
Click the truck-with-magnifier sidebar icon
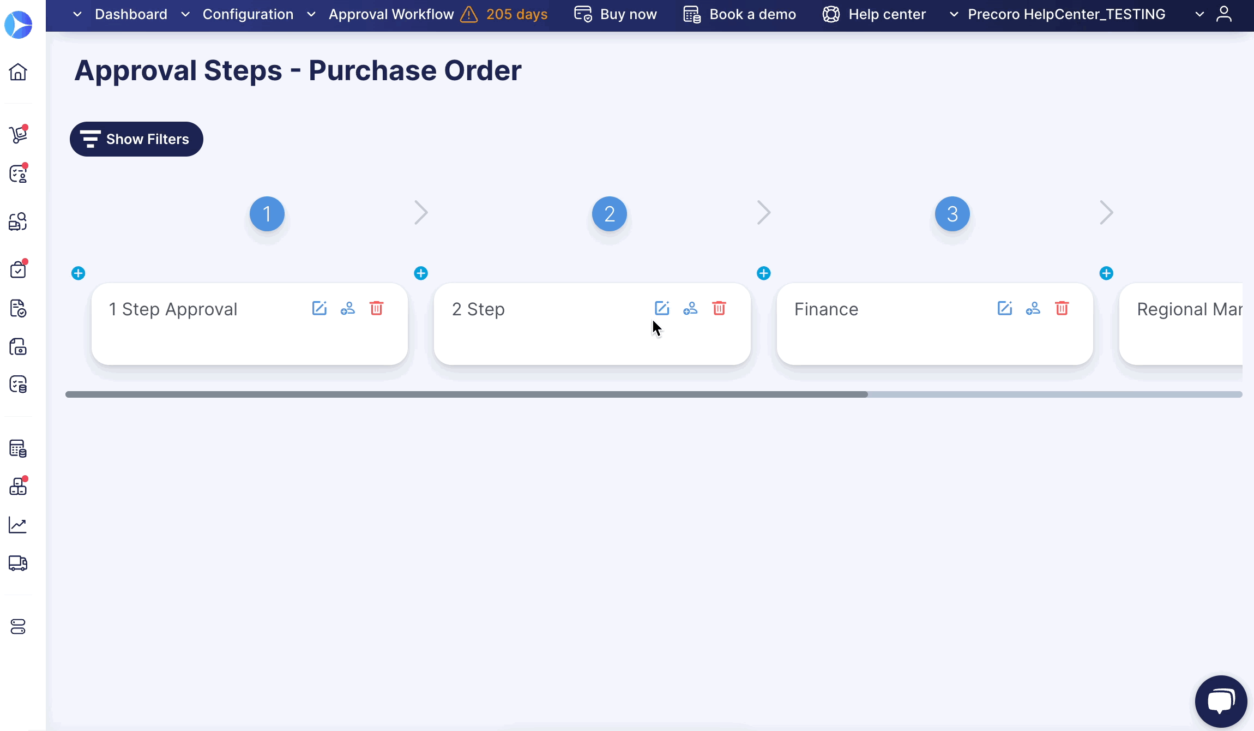(19, 221)
